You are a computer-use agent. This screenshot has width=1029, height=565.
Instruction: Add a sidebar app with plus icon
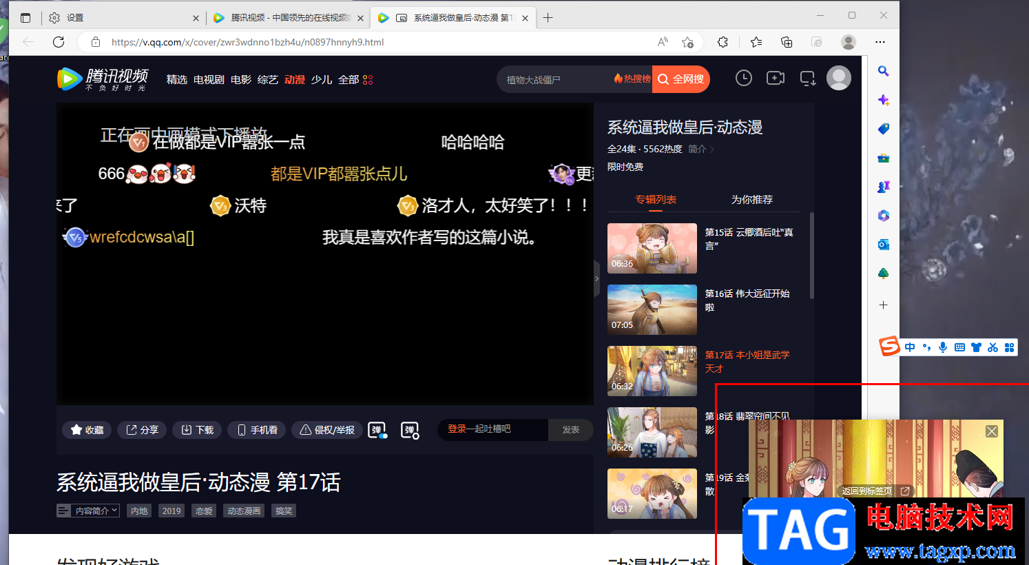point(883,305)
